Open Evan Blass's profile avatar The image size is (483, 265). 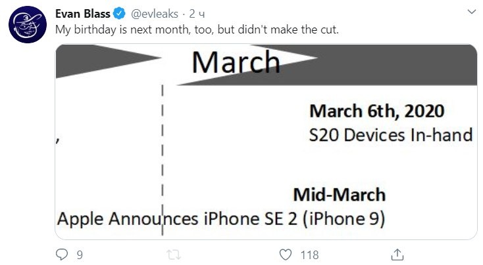click(x=28, y=26)
